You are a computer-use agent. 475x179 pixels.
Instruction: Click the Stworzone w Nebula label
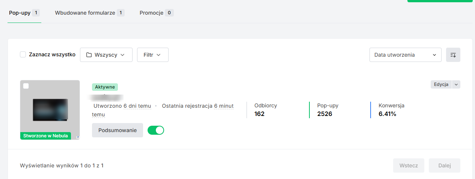pos(45,136)
